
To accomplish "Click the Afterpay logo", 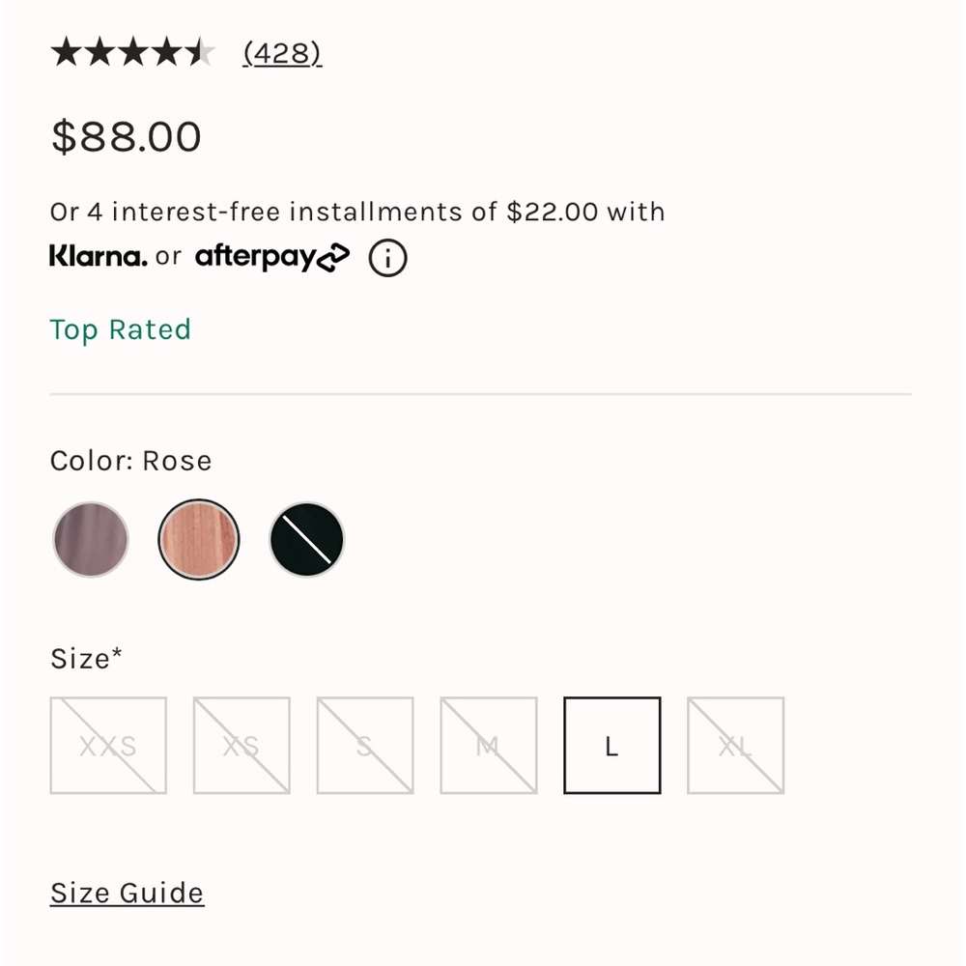I will tap(272, 256).
